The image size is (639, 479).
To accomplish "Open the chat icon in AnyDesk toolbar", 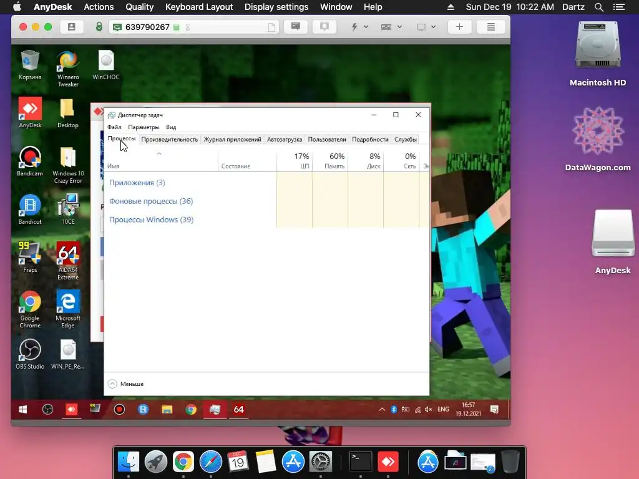I will point(296,27).
